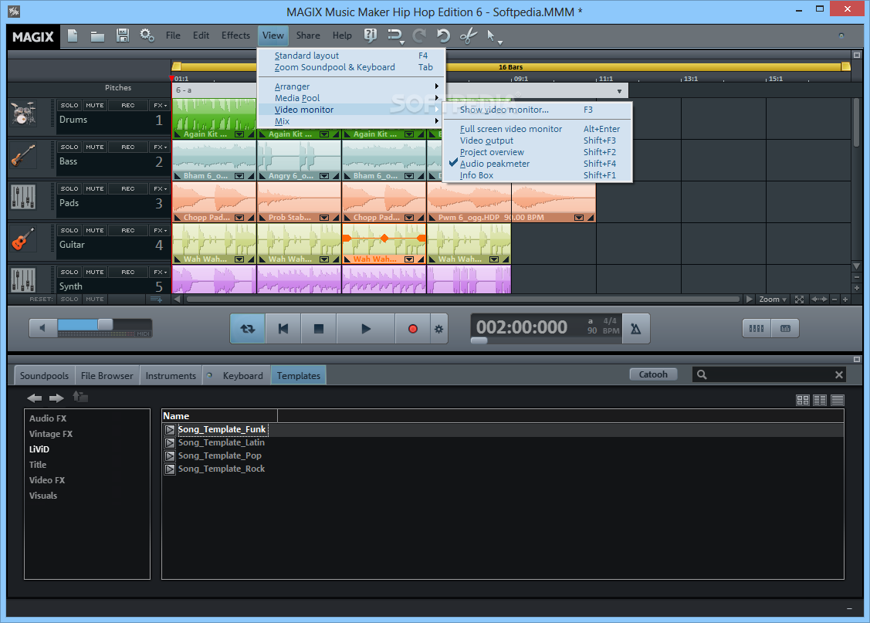870x623 pixels.
Task: Start recording with the red record button
Action: pyautogui.click(x=412, y=329)
